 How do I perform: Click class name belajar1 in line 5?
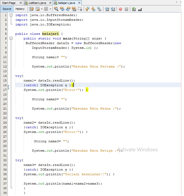[x=51, y=34]
